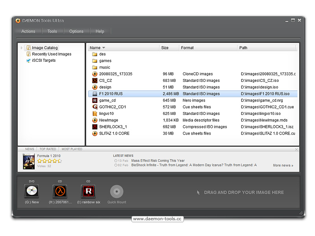Click the CS_CZ Half-Life icon
Image resolution: width=315 pixels, height=236 pixels.
pos(94,81)
